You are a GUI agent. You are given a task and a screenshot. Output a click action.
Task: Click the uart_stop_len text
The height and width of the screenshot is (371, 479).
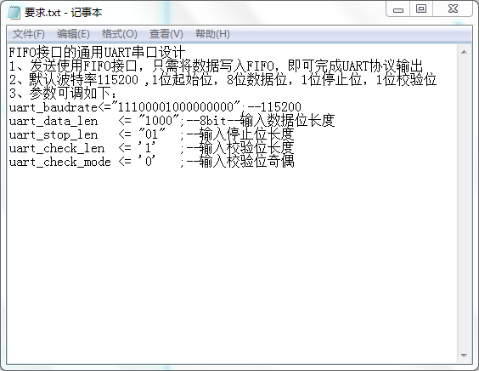point(54,134)
